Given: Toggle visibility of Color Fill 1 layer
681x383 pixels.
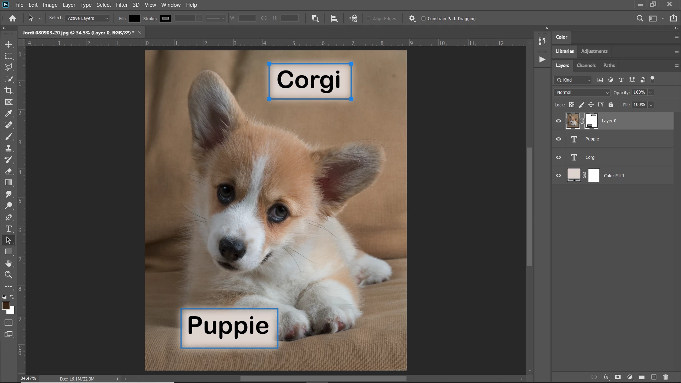Looking at the screenshot, I should tap(558, 176).
